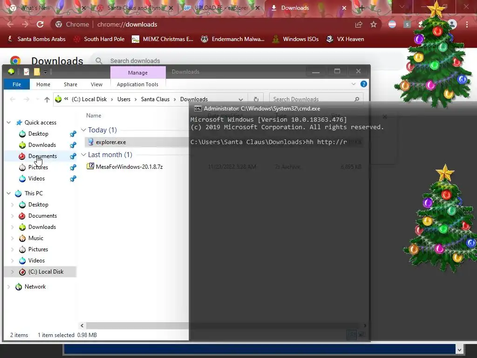477x358 pixels.
Task: Click the Chrome address bar URL
Action: pyautogui.click(x=127, y=24)
